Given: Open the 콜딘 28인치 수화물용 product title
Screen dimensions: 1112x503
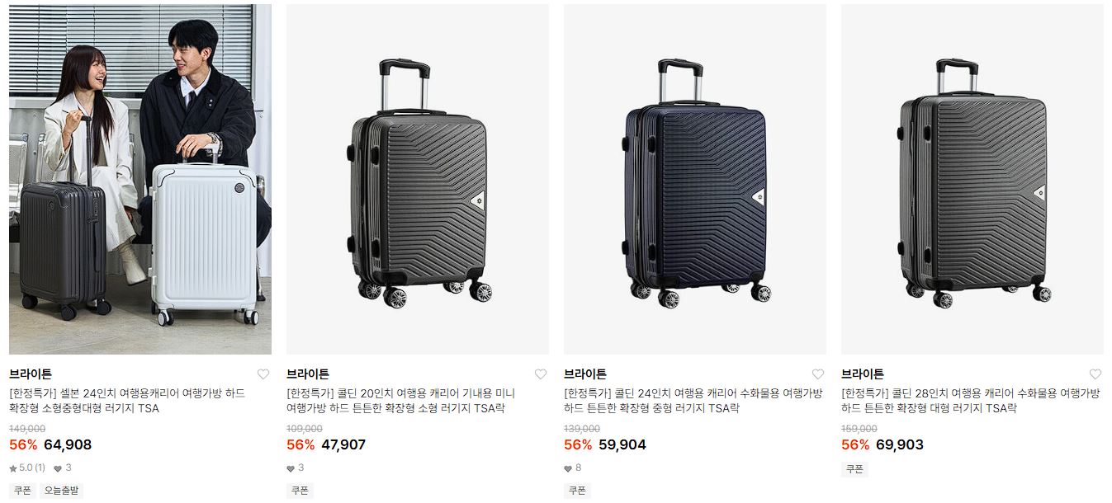Looking at the screenshot, I should [x=971, y=401].
